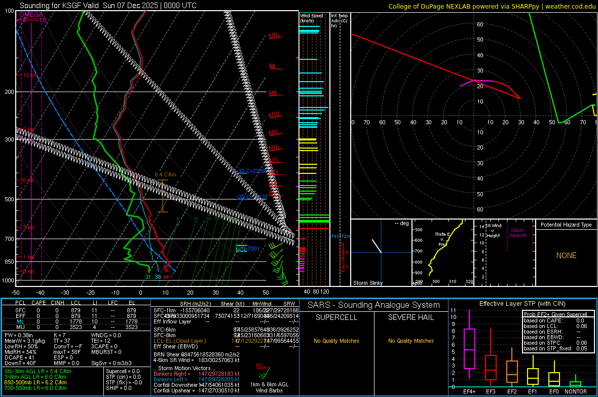Click the '1km & 6km AGL Wind Barbs' caption
Screen dimensions: 598x397
coord(269,387)
